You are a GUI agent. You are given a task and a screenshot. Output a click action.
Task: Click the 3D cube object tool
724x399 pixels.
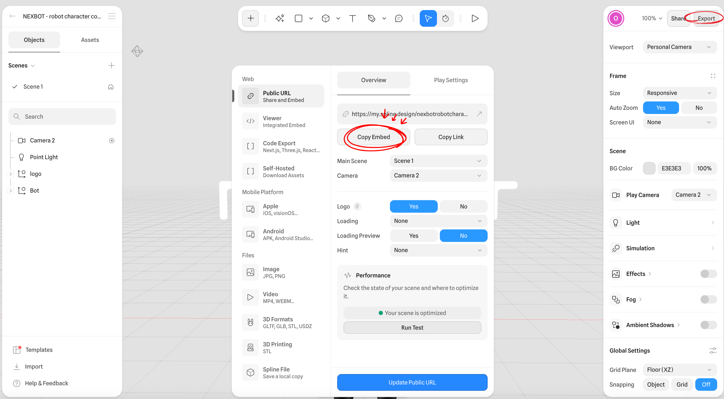[x=325, y=19]
